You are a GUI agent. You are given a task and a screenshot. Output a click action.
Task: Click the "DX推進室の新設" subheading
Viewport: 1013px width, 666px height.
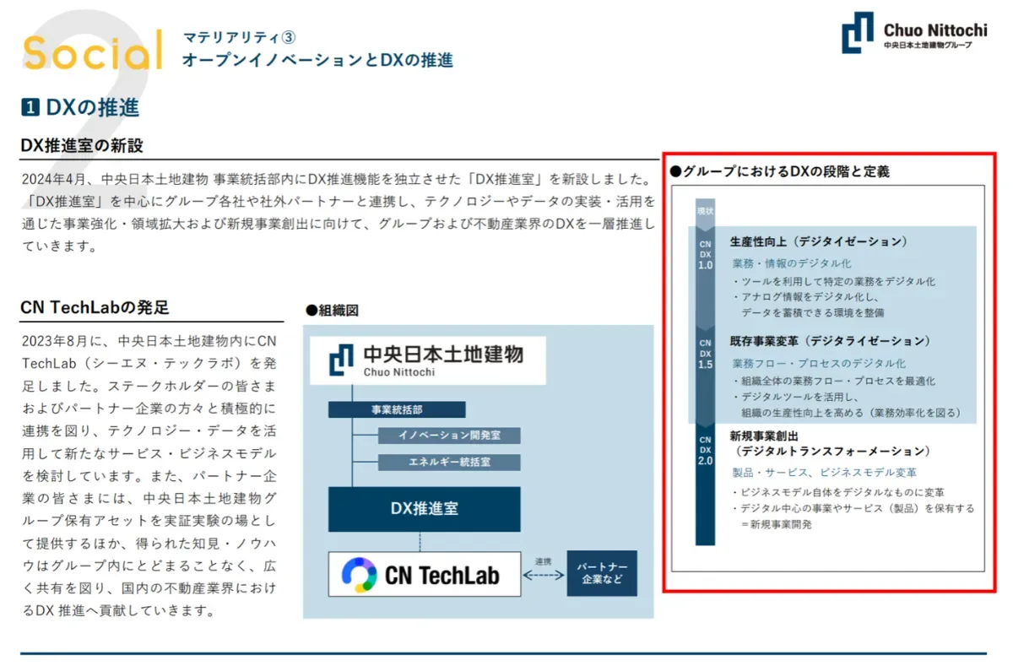pos(82,145)
